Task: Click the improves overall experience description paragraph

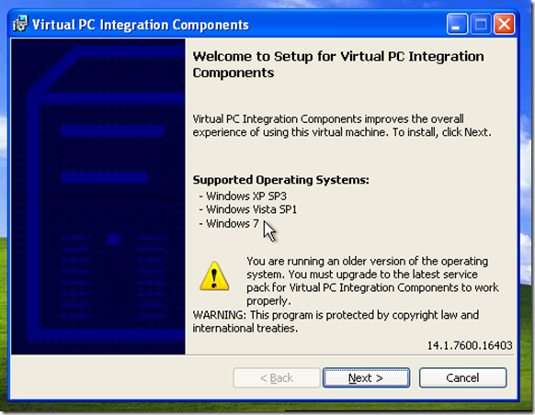Action: tap(342, 126)
